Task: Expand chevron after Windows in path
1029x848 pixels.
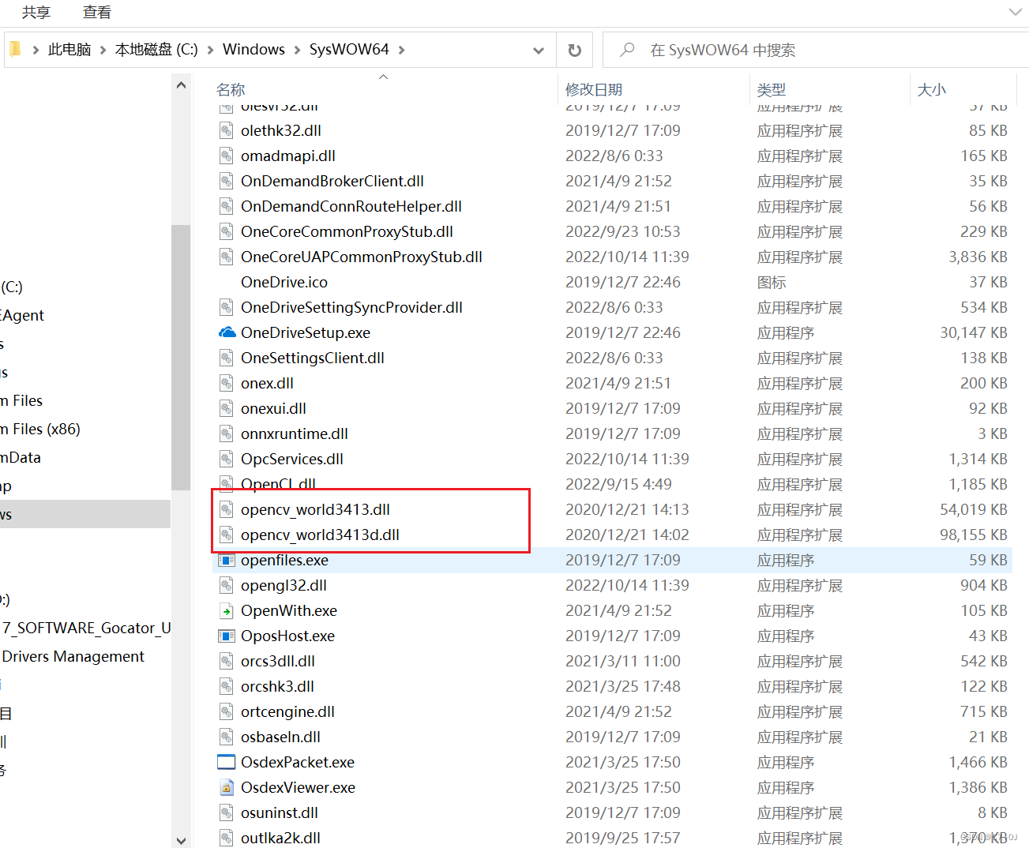Action: tap(297, 50)
